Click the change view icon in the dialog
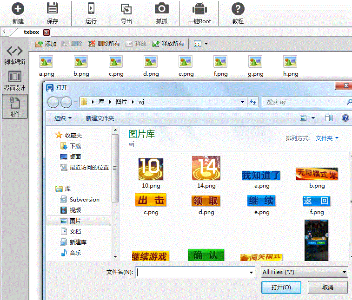Image resolution: width=352 pixels, height=300 pixels. [x=303, y=118]
